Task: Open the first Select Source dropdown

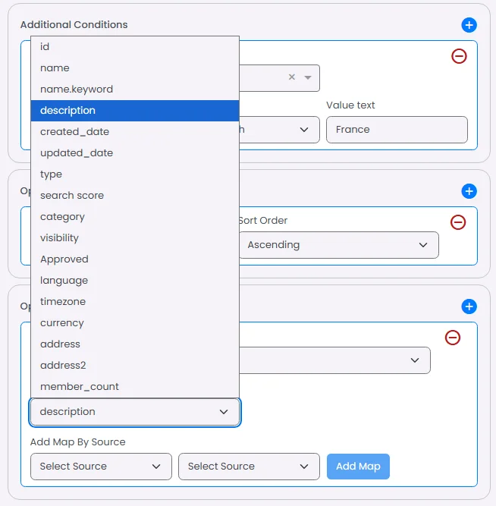Action: click(x=101, y=467)
